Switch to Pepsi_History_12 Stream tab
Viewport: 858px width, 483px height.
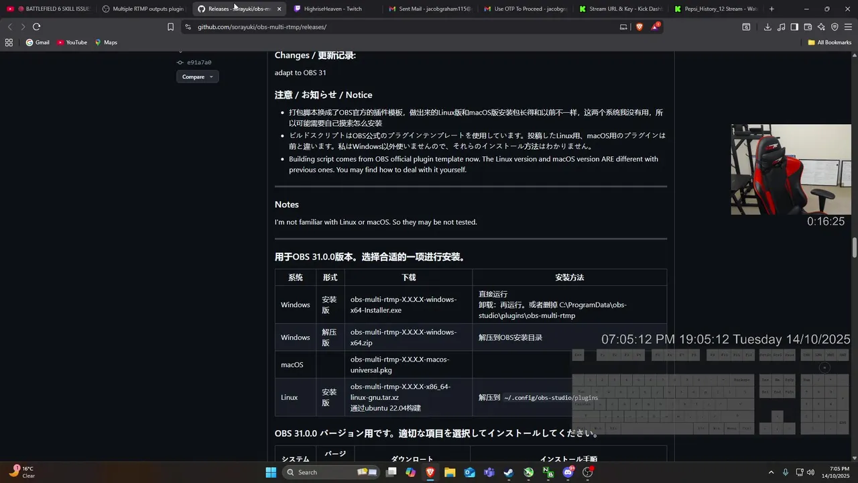pyautogui.click(x=715, y=9)
